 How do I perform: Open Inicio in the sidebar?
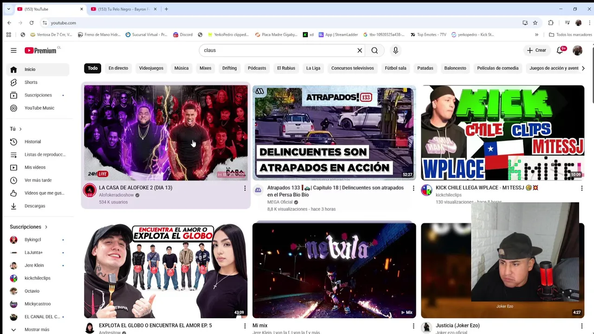point(38,69)
